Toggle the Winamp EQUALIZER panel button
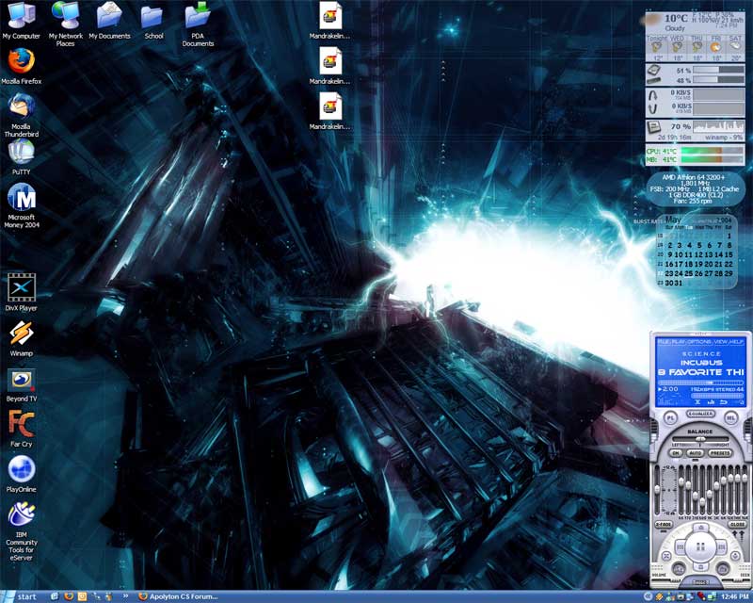Screen dimensions: 753x603 point(698,415)
